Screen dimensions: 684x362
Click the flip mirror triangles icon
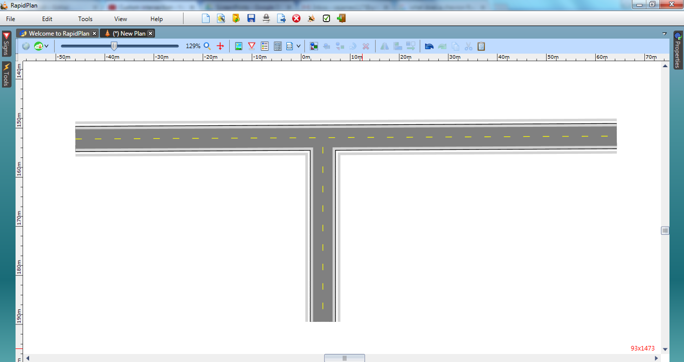[385, 46]
